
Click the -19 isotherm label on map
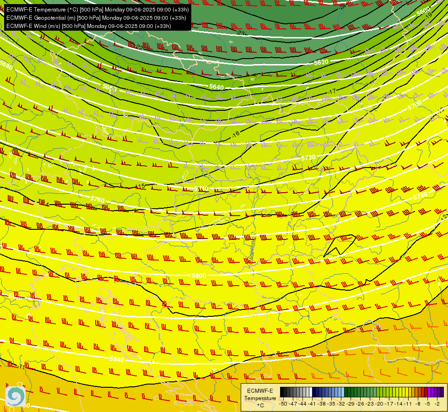428,16
